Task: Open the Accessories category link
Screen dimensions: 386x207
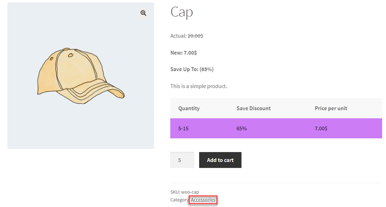Action: click(203, 200)
